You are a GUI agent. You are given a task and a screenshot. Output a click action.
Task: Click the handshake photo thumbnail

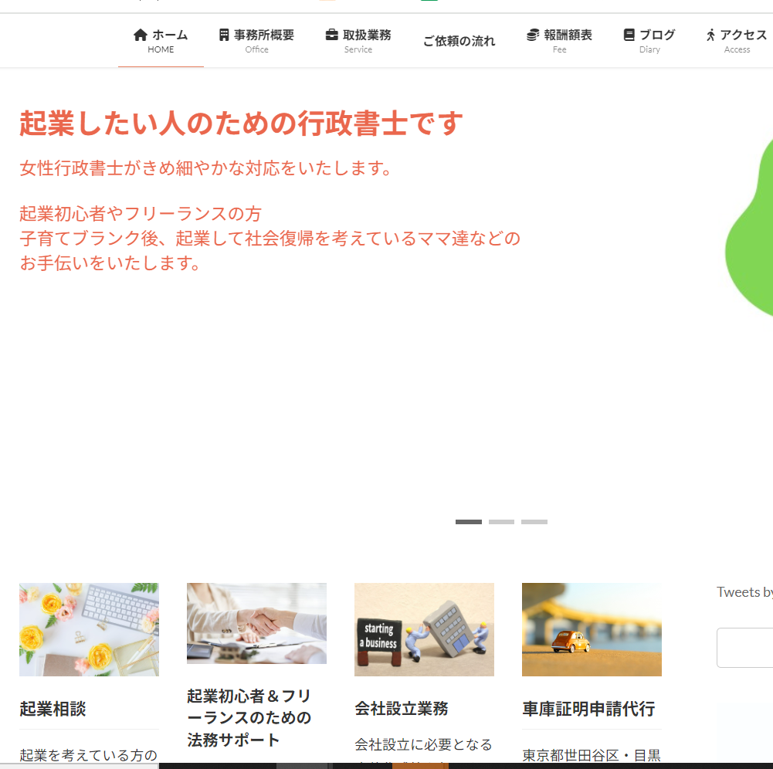256,623
